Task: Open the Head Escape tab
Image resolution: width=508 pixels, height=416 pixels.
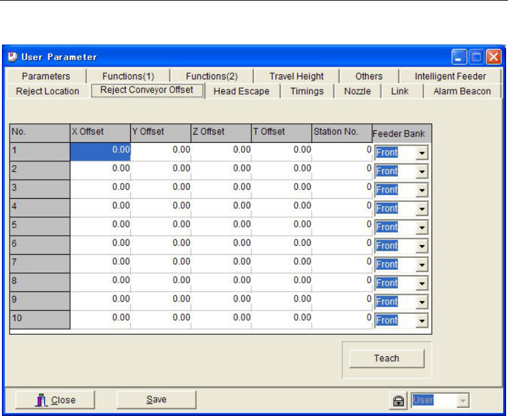Action: coord(241,91)
